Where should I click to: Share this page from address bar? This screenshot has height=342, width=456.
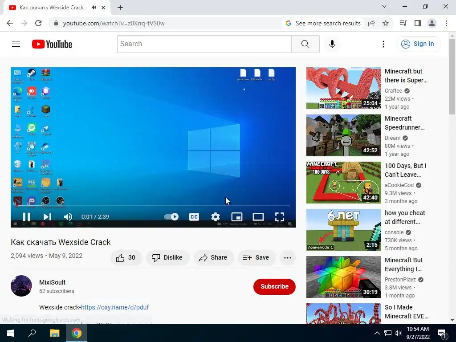371,23
